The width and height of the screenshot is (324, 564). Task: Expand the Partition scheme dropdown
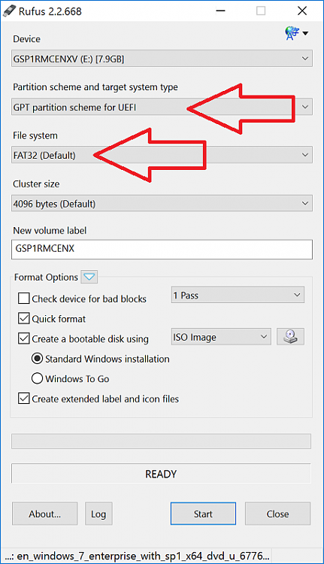pos(162,107)
